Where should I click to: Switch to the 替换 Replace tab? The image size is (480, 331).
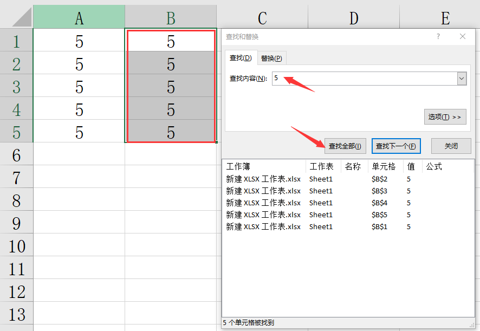click(x=271, y=59)
